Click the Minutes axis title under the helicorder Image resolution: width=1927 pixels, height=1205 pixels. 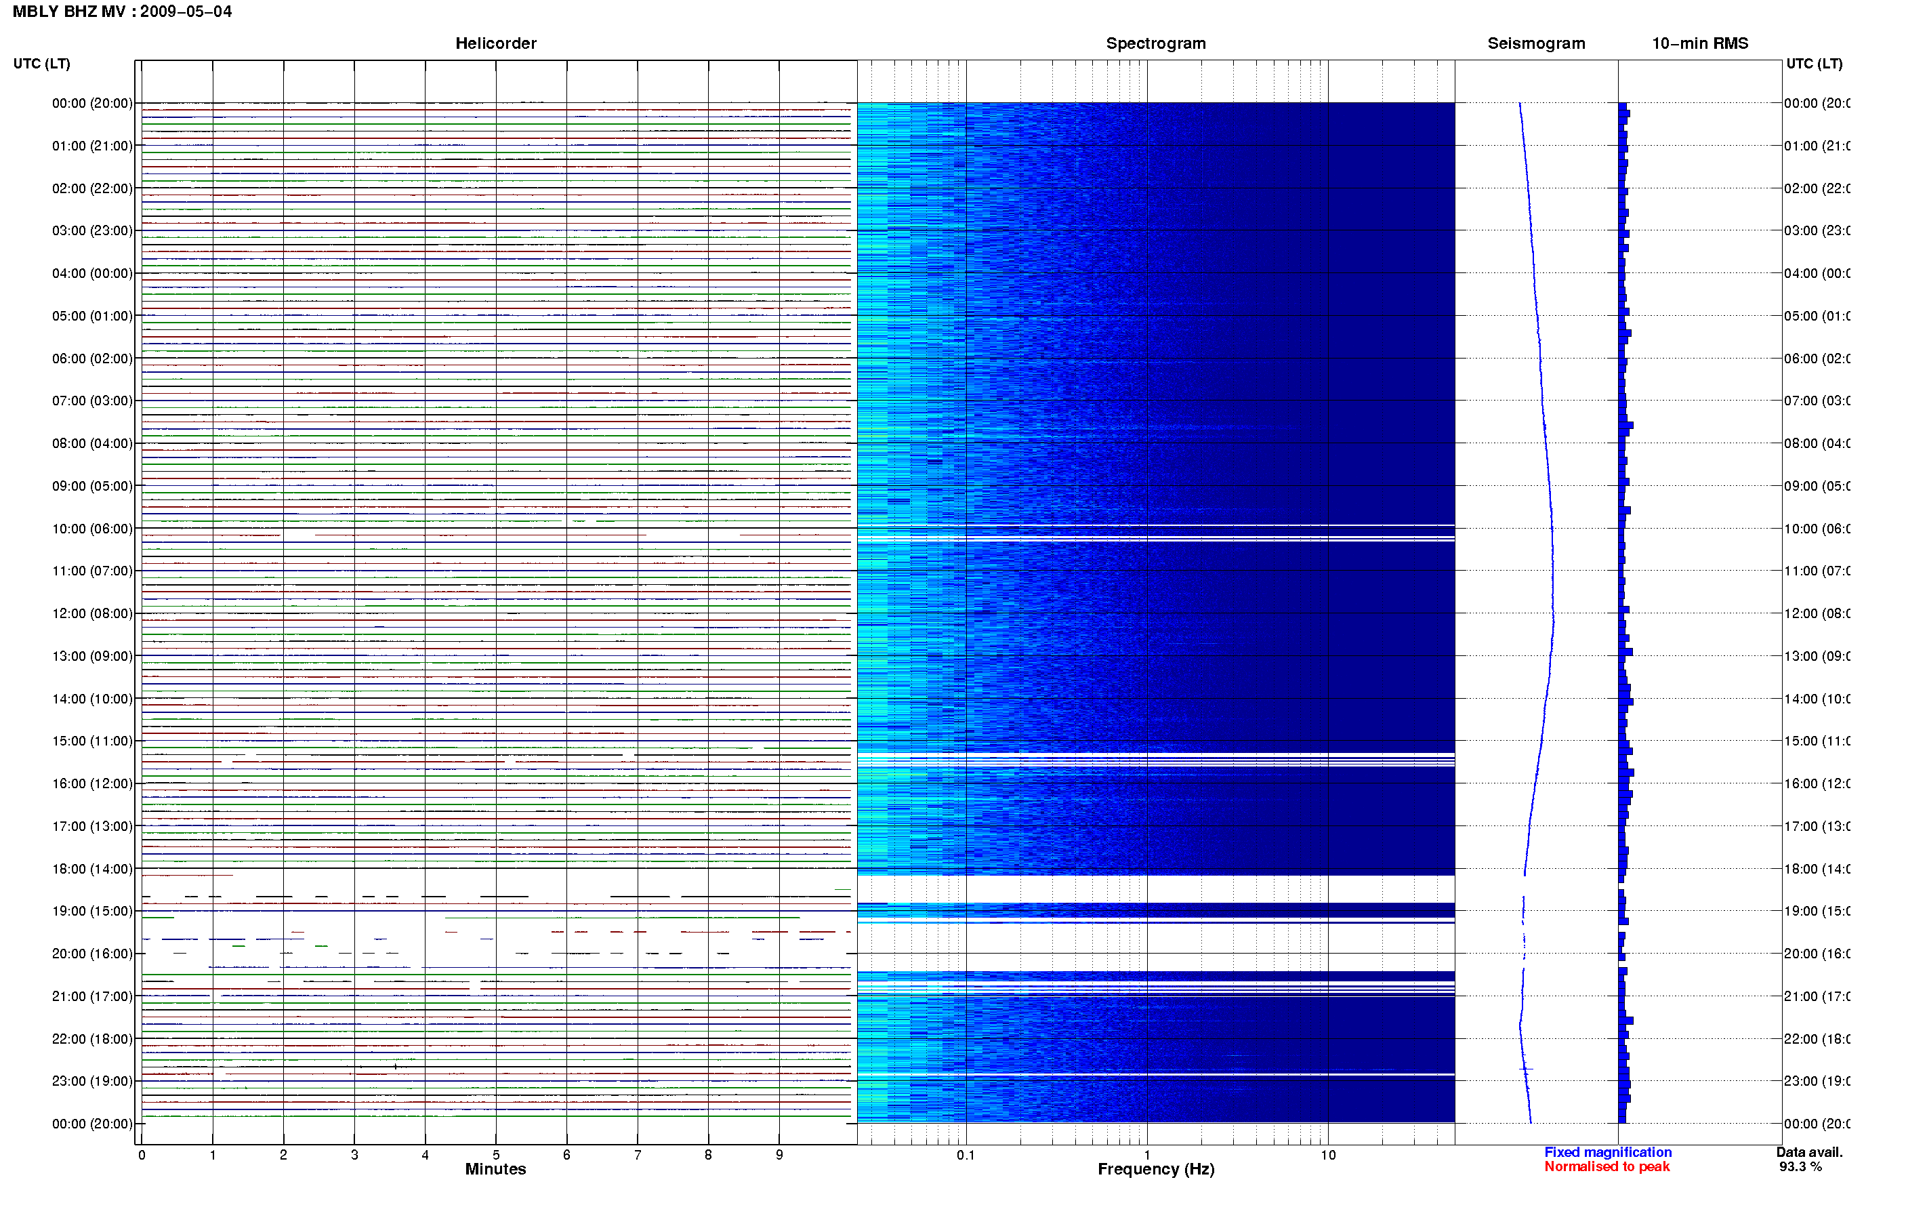click(495, 1169)
